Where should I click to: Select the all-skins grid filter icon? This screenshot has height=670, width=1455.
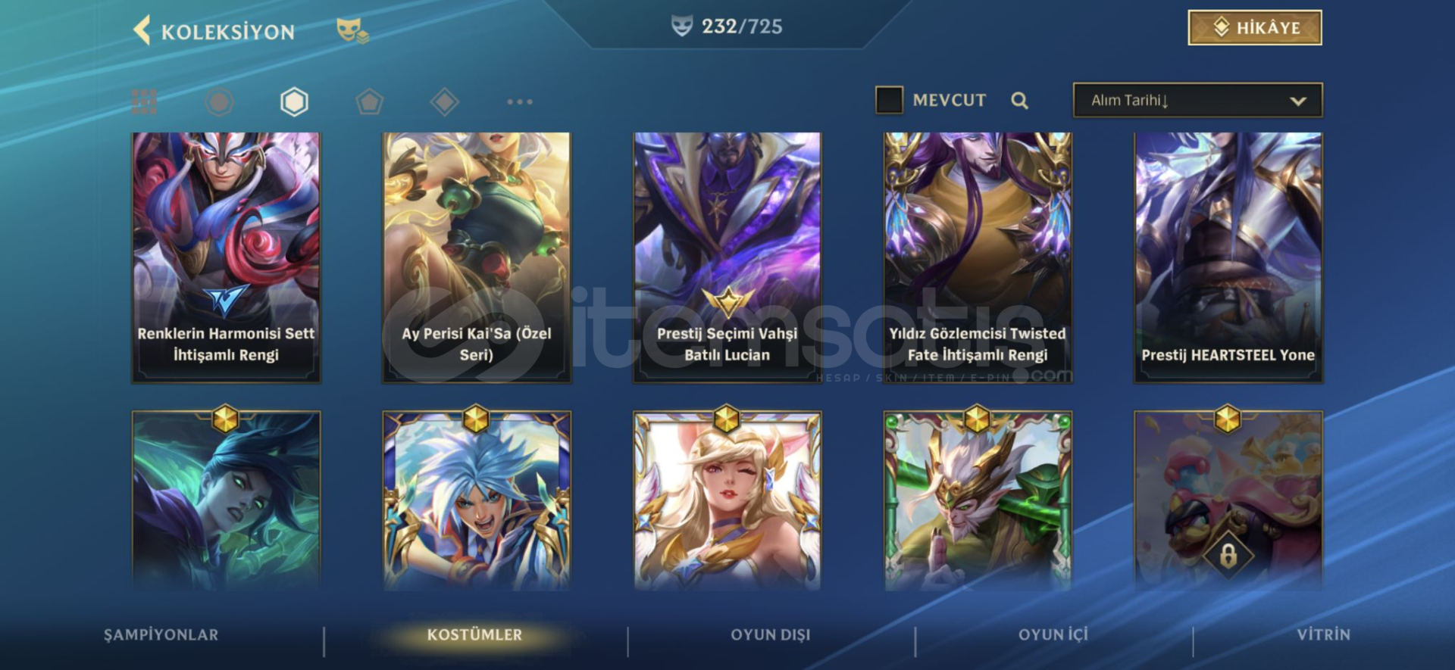(144, 101)
